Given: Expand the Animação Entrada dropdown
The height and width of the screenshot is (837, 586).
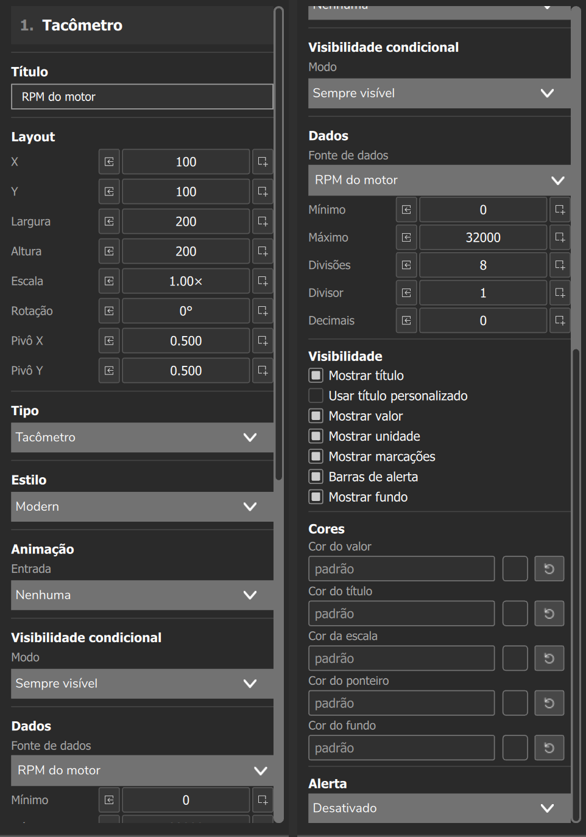Looking at the screenshot, I should 142,595.
